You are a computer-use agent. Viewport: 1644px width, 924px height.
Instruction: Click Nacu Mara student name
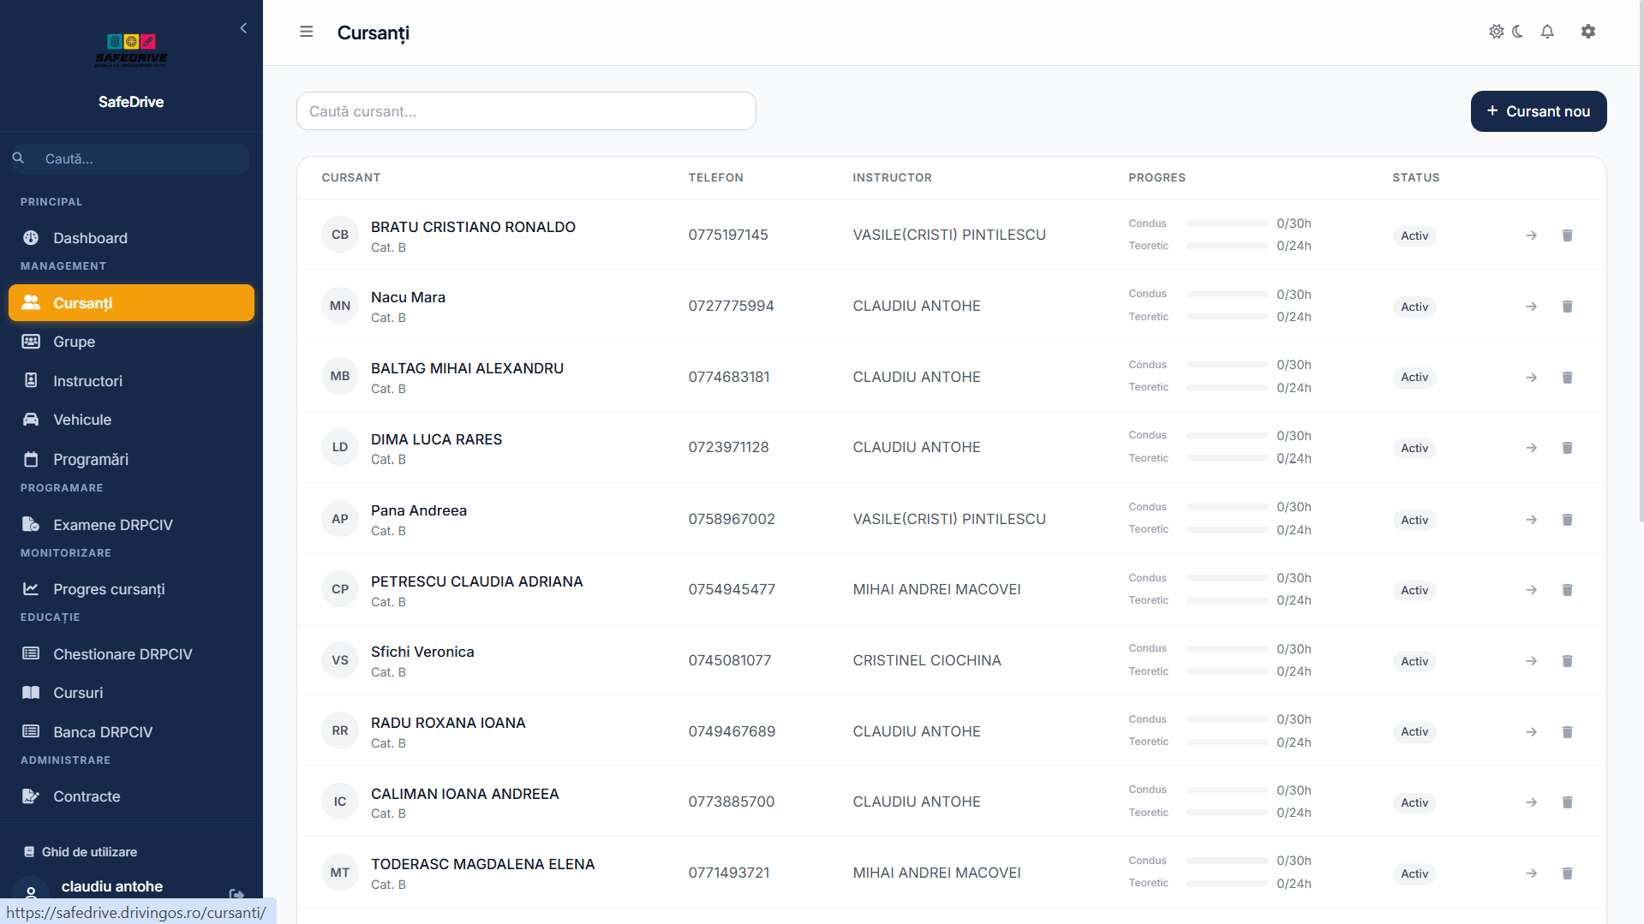coord(408,297)
